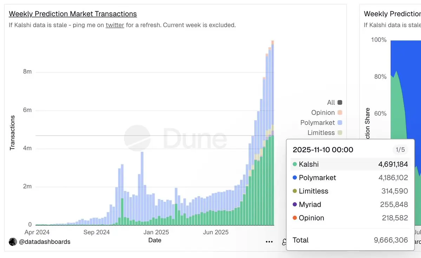Toggle the Polymarket series in the legend

point(321,123)
